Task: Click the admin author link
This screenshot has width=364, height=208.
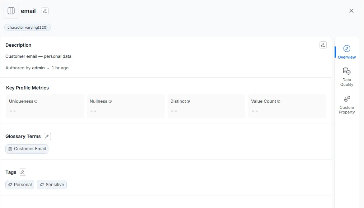Action: [38, 68]
